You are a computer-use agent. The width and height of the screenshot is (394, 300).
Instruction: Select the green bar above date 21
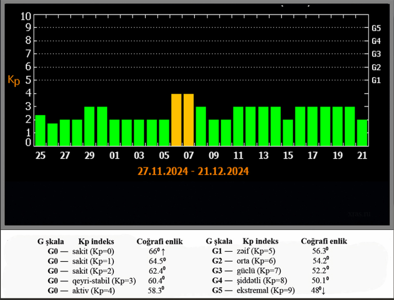(x=362, y=132)
